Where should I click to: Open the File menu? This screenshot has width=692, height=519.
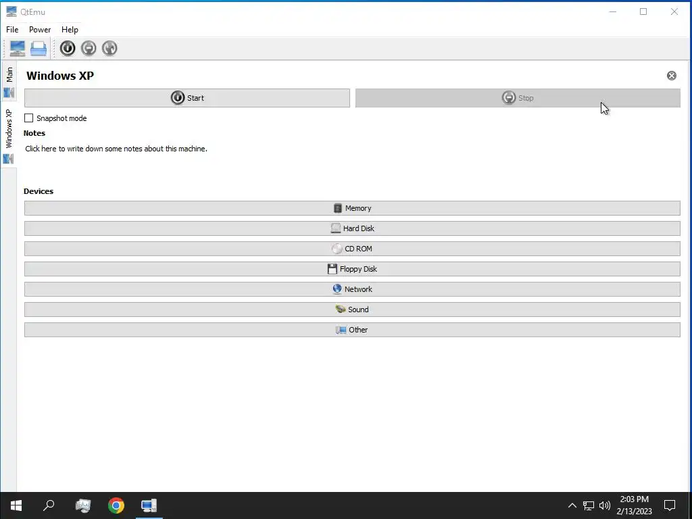pyautogui.click(x=12, y=30)
